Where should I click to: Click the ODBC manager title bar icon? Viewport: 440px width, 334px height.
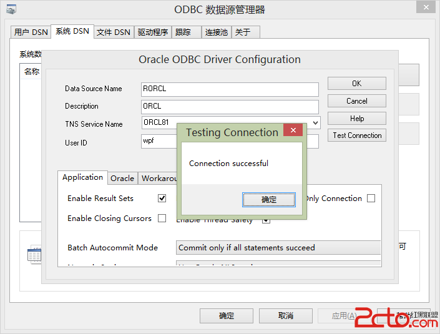(x=11, y=9)
